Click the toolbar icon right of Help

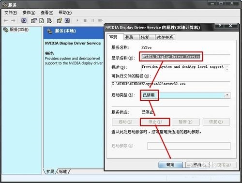pos(67,20)
